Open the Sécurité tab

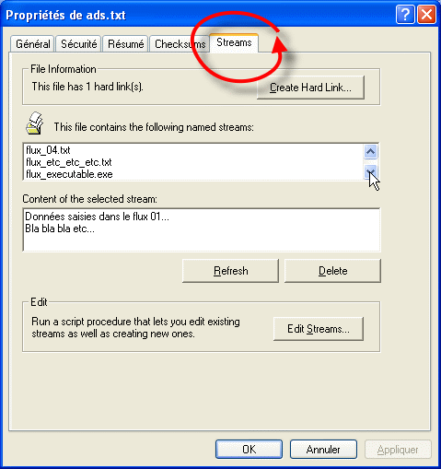pos(79,44)
